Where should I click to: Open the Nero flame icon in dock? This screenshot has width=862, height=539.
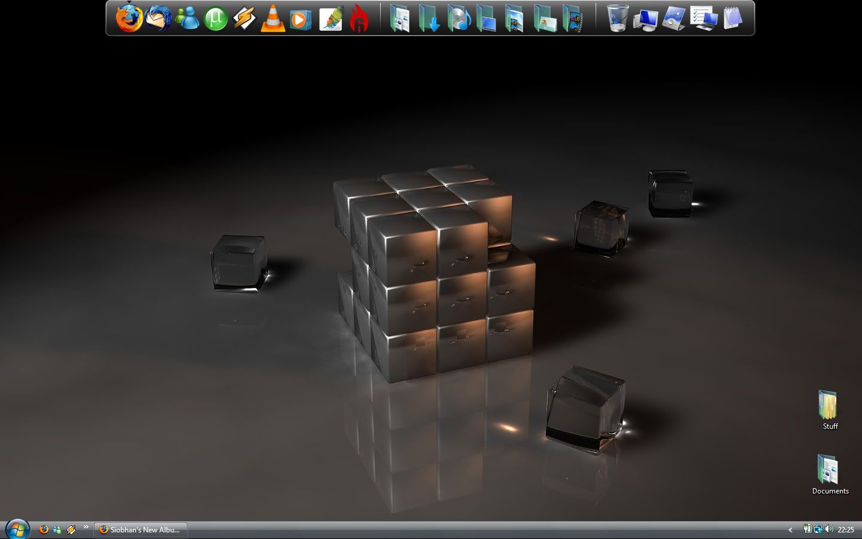click(359, 19)
